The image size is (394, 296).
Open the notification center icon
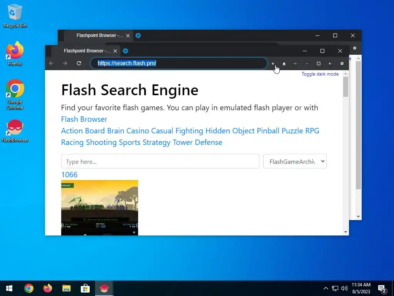[382, 288]
